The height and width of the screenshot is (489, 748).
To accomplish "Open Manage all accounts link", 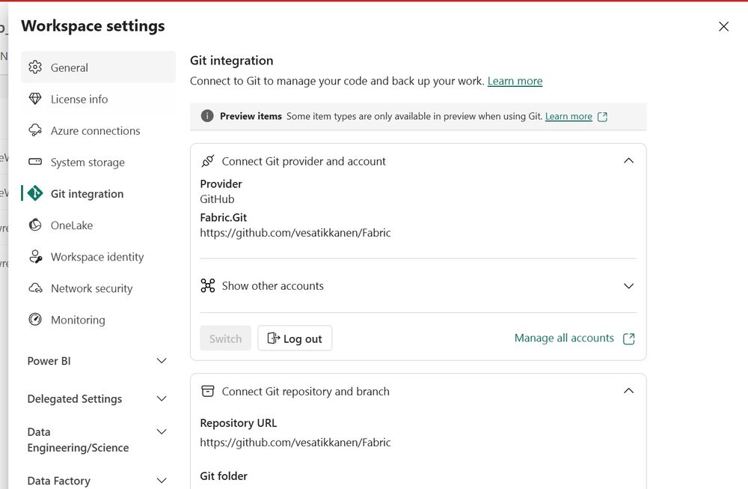I will pyautogui.click(x=574, y=338).
